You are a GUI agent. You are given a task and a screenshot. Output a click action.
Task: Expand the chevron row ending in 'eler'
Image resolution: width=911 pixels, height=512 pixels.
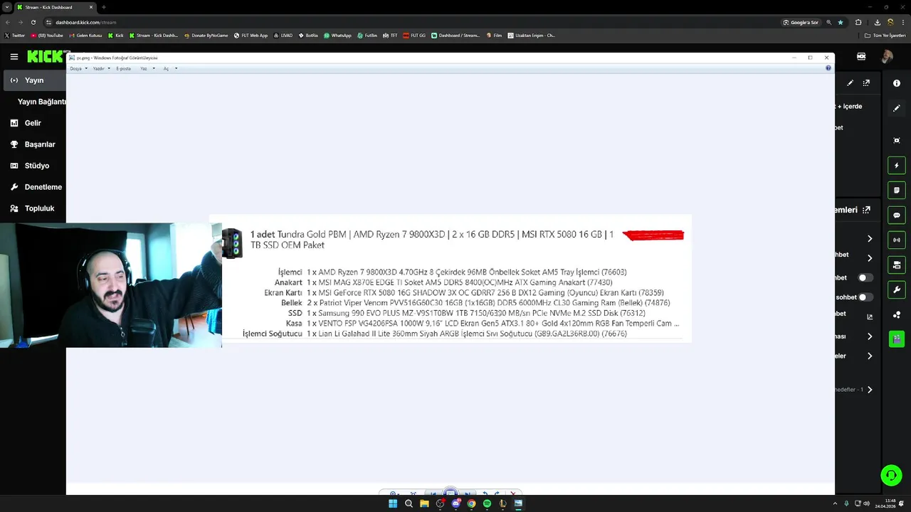pyautogui.click(x=870, y=356)
